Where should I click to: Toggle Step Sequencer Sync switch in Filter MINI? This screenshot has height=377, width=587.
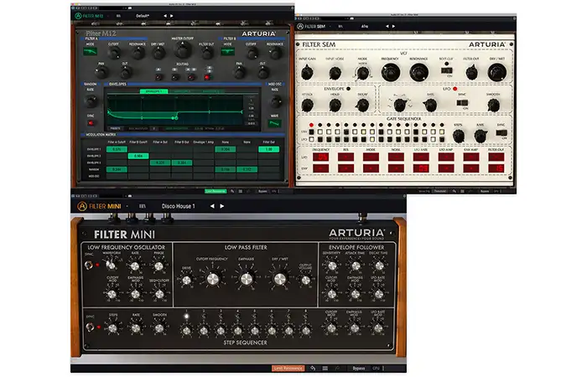coord(90,328)
